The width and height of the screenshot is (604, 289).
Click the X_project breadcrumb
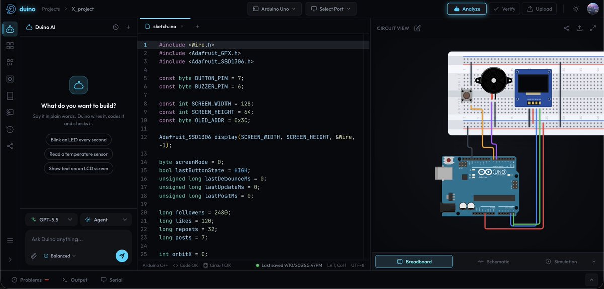click(83, 9)
